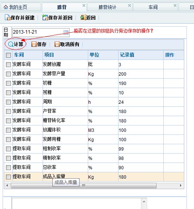Image resolution: width=194 pixels, height=209 pixels.
Task: Click the 保存 floppy disk icon in grid toolbar
Action: [x=34, y=44]
